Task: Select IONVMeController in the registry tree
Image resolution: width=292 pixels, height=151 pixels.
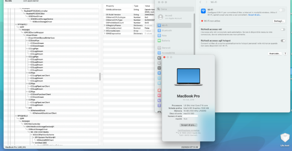Action: 32,124
